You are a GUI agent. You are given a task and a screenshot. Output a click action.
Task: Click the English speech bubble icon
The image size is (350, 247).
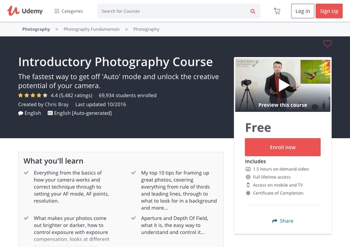[20, 113]
